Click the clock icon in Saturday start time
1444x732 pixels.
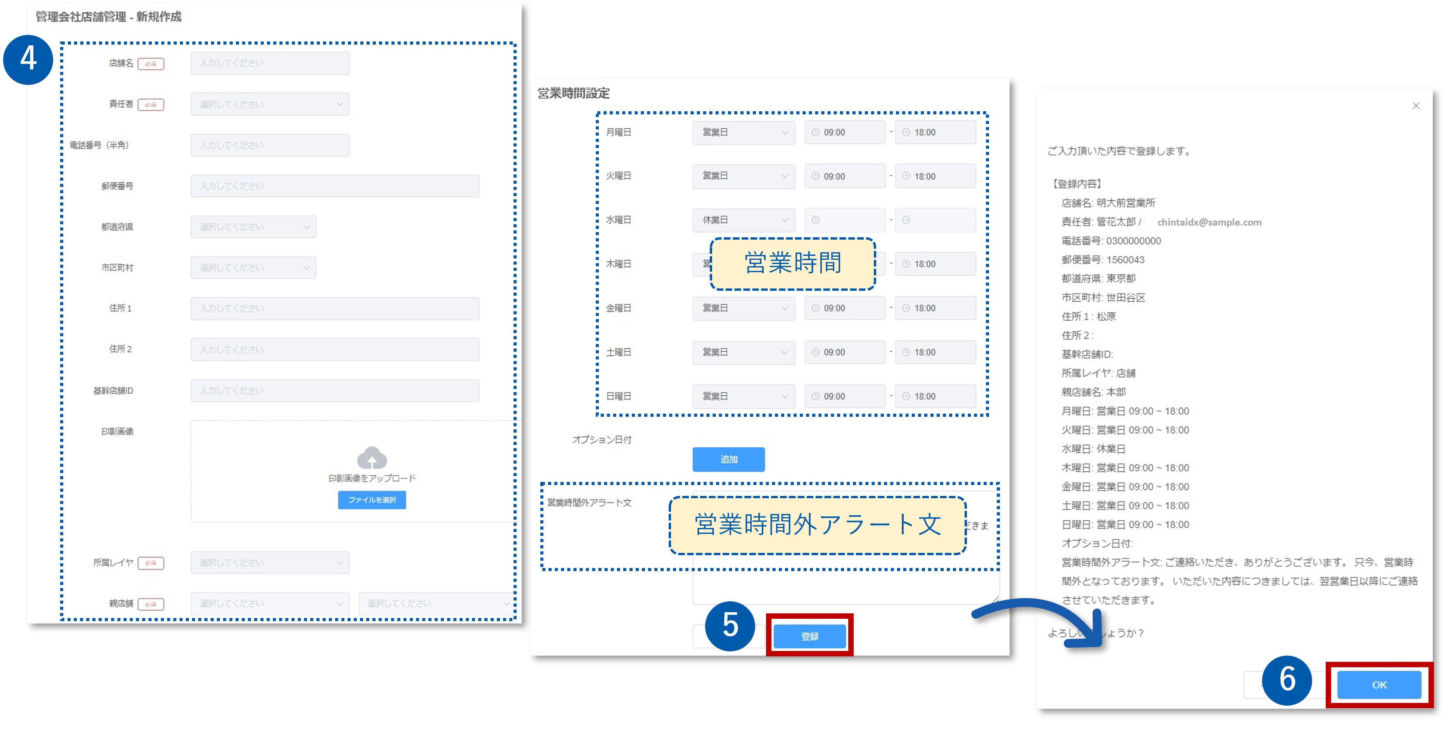[x=816, y=352]
